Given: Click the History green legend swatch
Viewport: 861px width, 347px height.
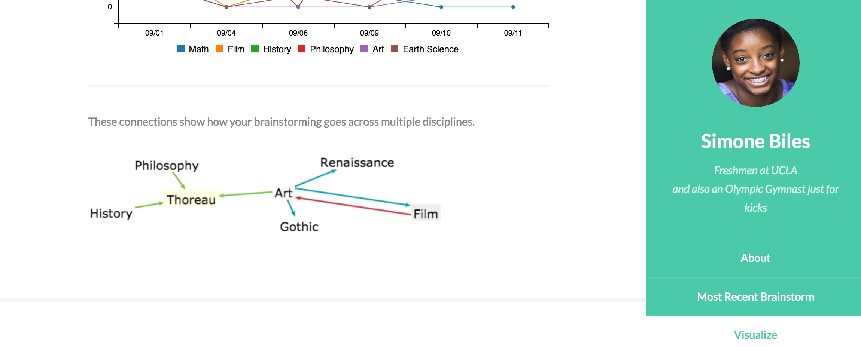Looking at the screenshot, I should coord(255,49).
